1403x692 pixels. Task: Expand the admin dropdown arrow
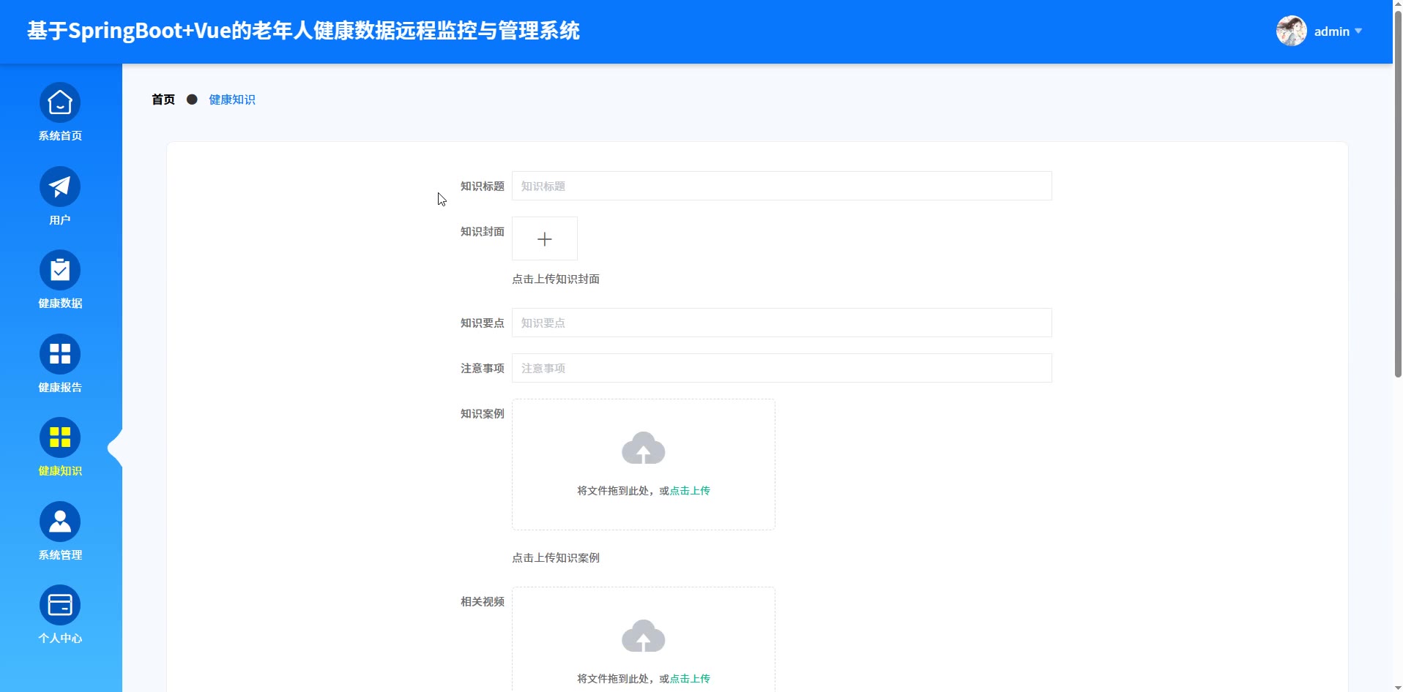1358,31
